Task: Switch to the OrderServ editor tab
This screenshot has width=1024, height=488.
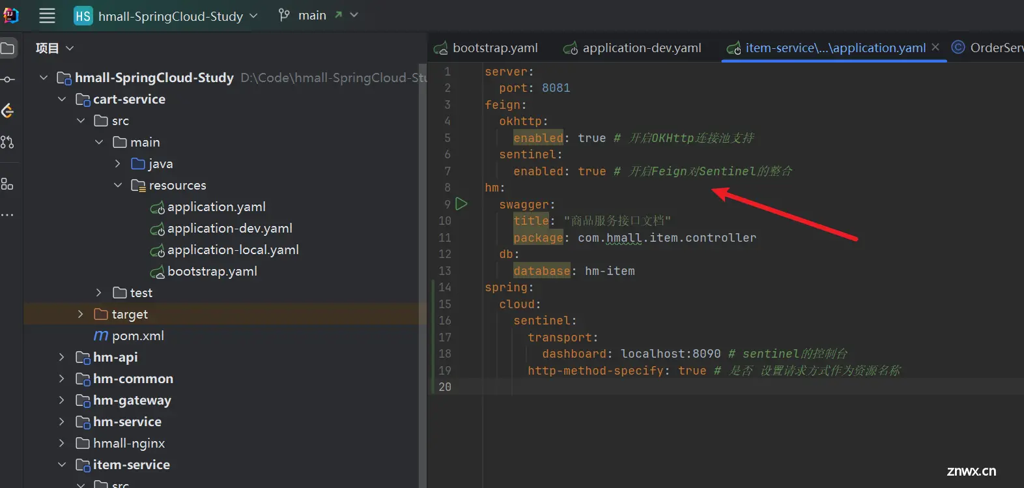Action: pos(988,48)
